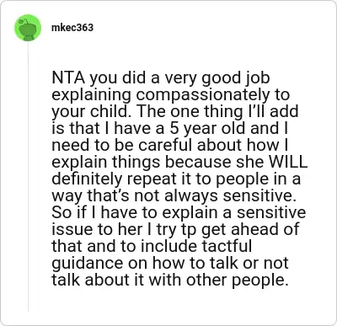Click the word definitely in the comment
The height and width of the screenshot is (326, 337).
[x=88, y=179]
